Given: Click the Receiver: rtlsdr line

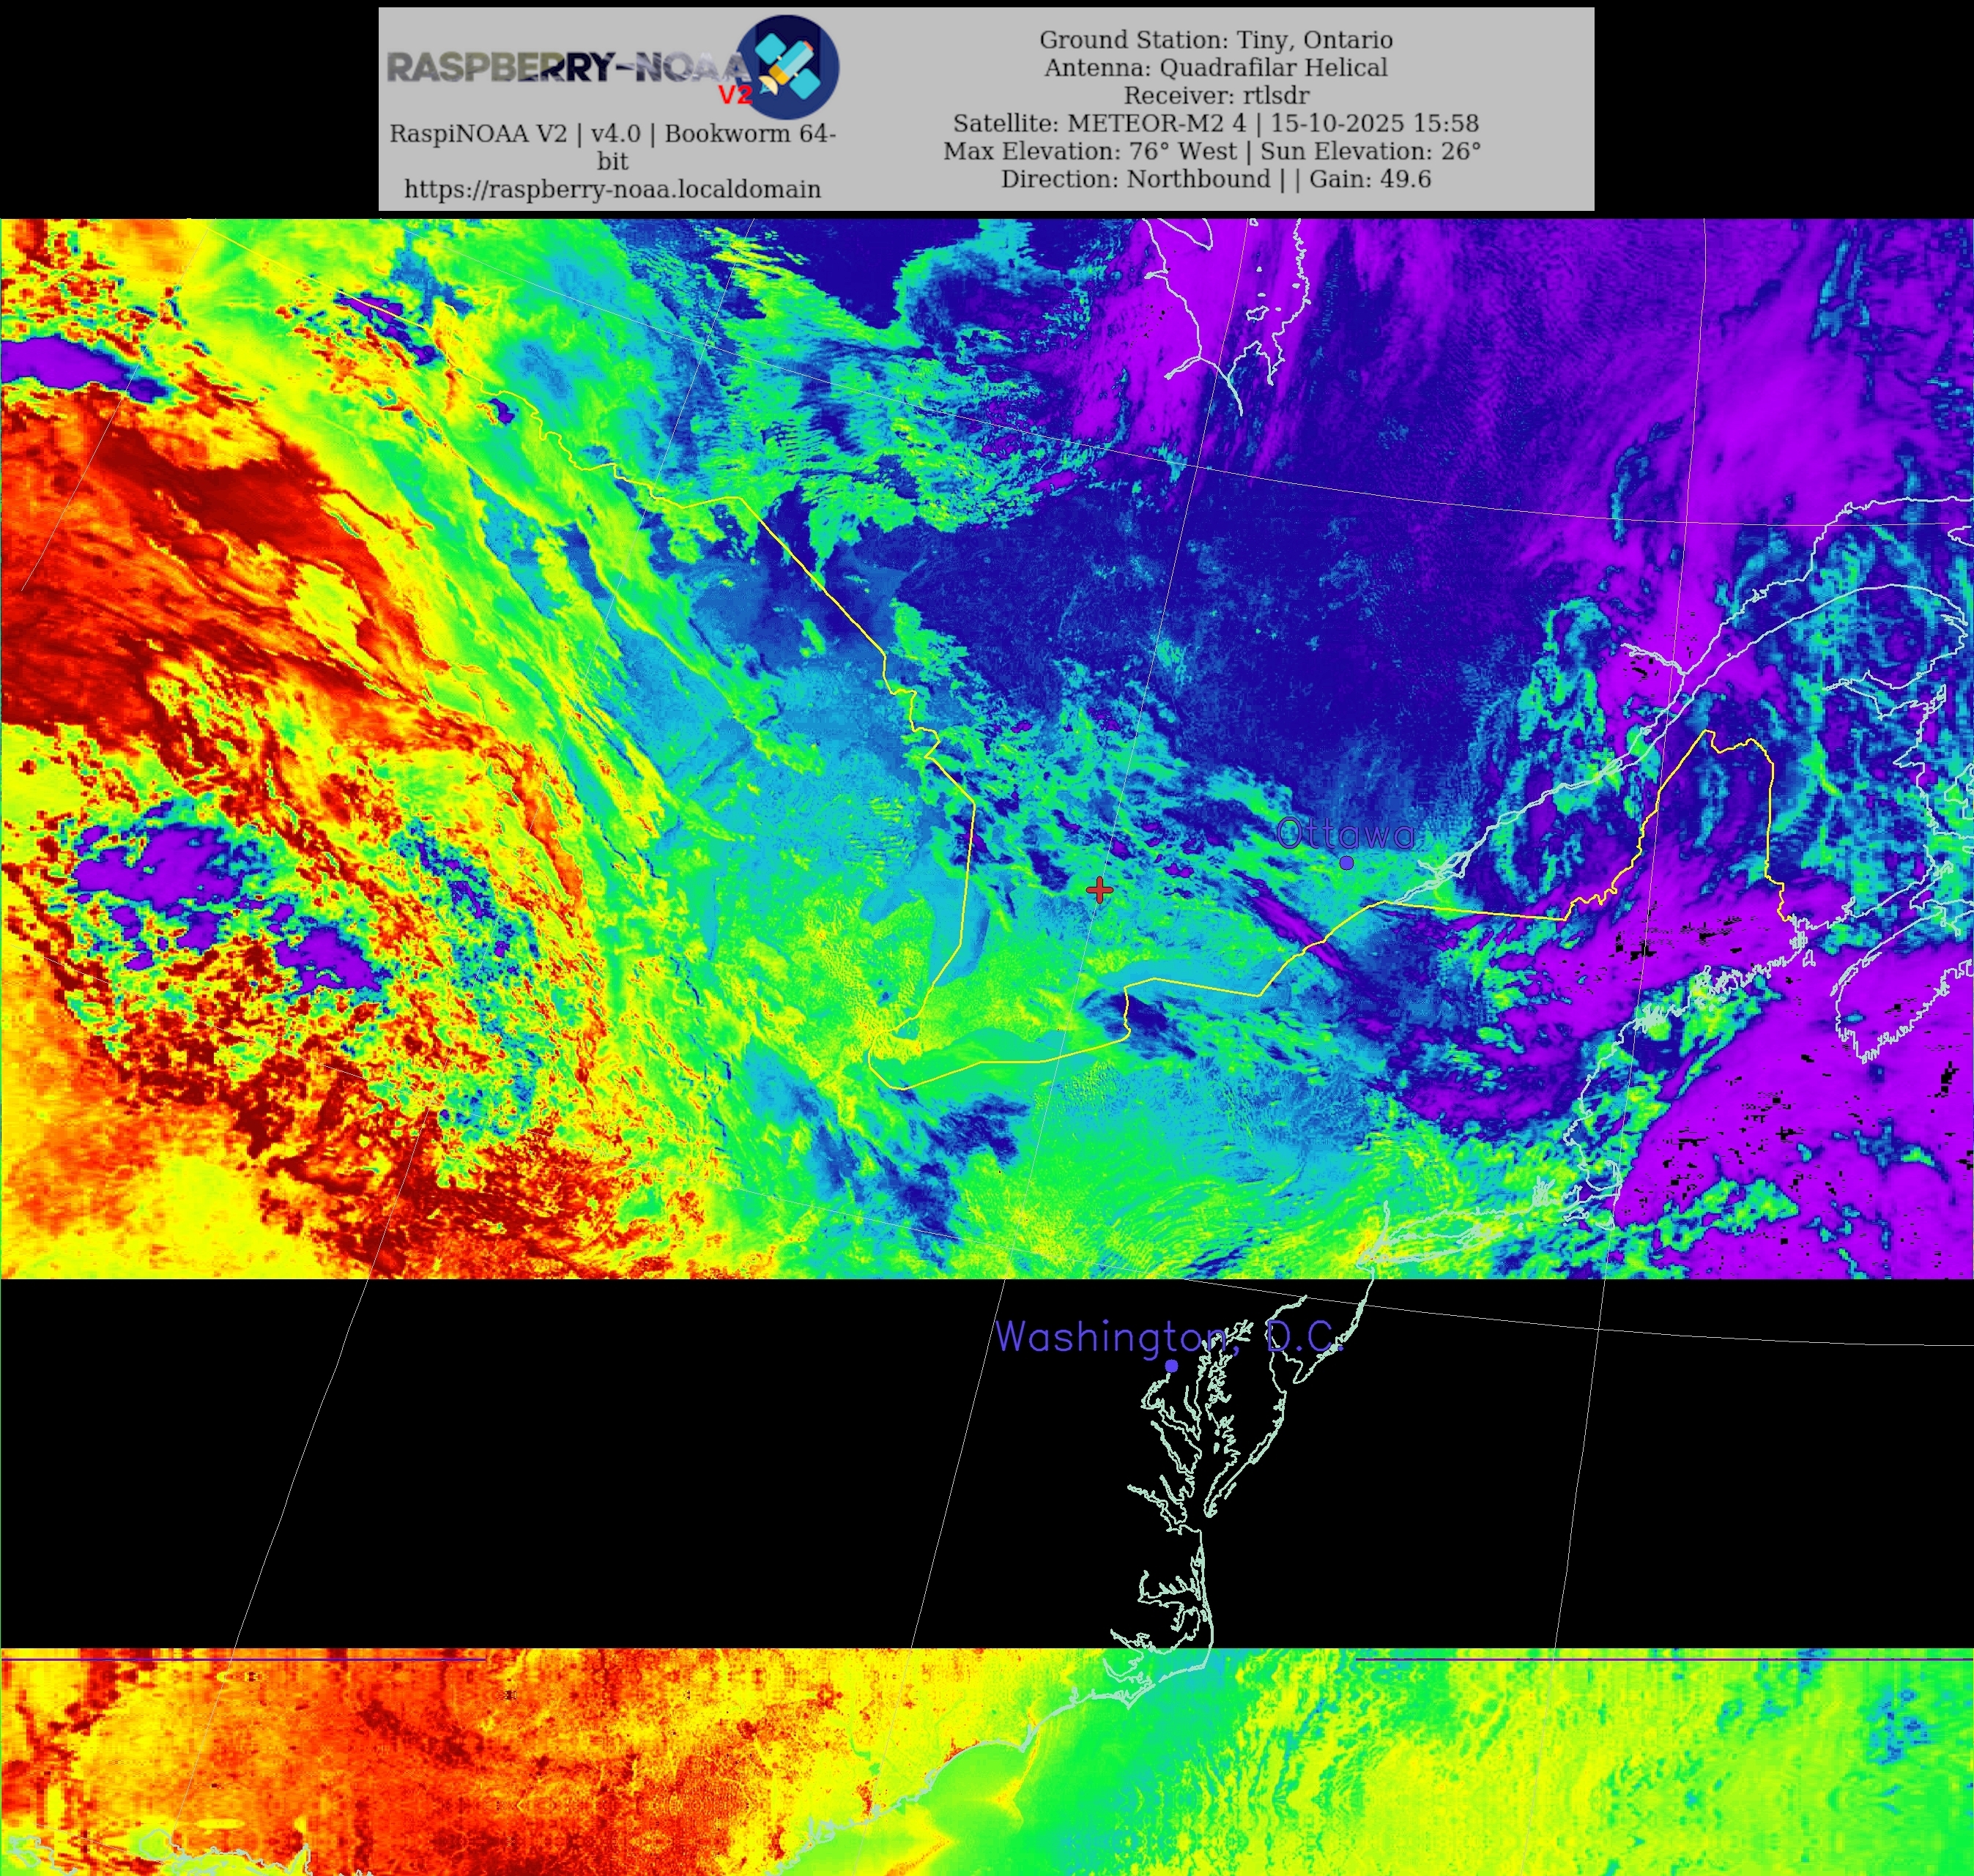Looking at the screenshot, I should click(x=1216, y=96).
